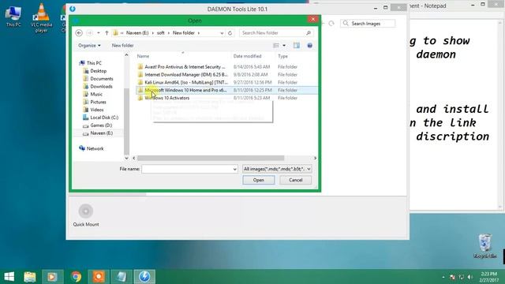This screenshot has width=505, height=284.
Task: Click the network icon in system tray
Action: click(x=461, y=277)
